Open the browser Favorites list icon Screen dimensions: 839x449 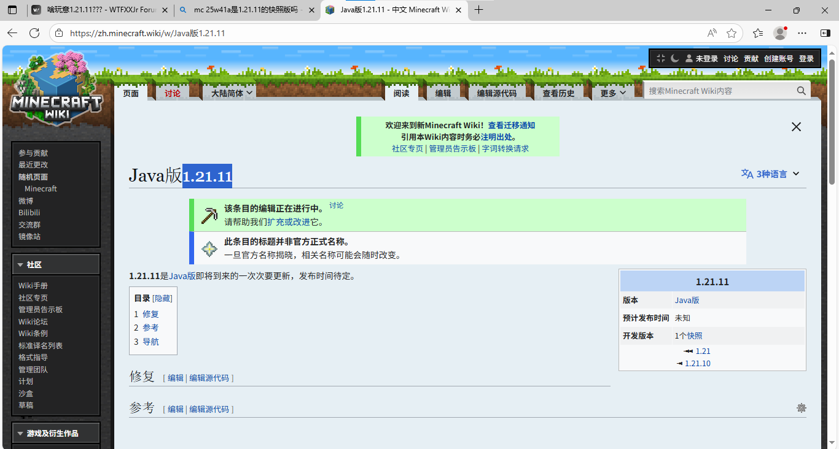pos(758,33)
